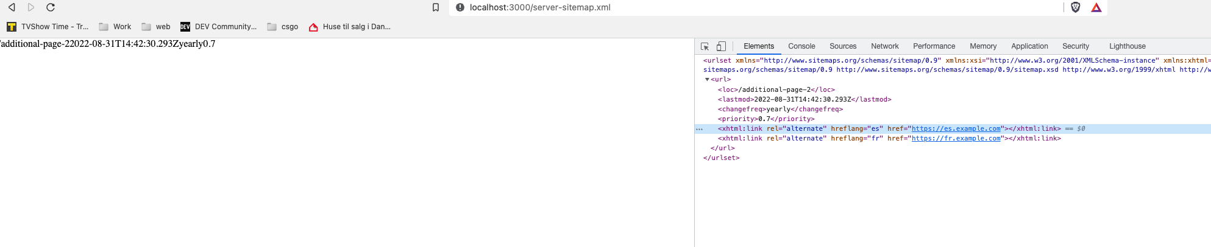The width and height of the screenshot is (1211, 247).
Task: Open the Memory tab
Action: coord(983,46)
